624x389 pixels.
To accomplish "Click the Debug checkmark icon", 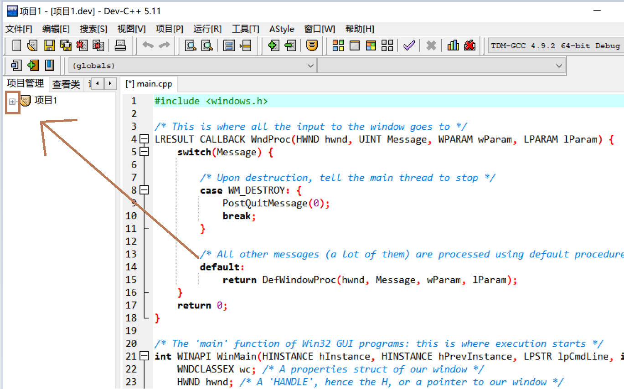I will point(409,46).
